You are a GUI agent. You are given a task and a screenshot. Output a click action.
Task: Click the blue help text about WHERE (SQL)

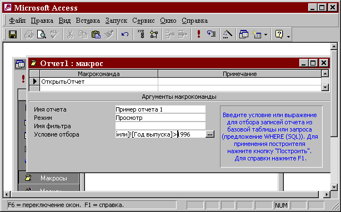[270, 137]
